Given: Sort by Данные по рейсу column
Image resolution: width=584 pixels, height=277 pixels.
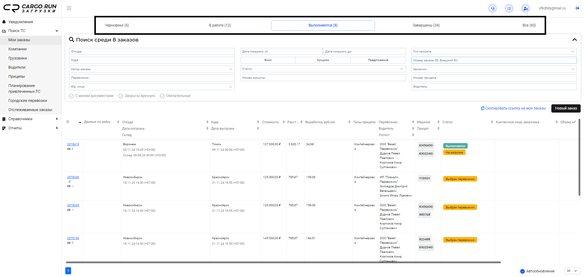Looking at the screenshot, I should [x=118, y=122].
